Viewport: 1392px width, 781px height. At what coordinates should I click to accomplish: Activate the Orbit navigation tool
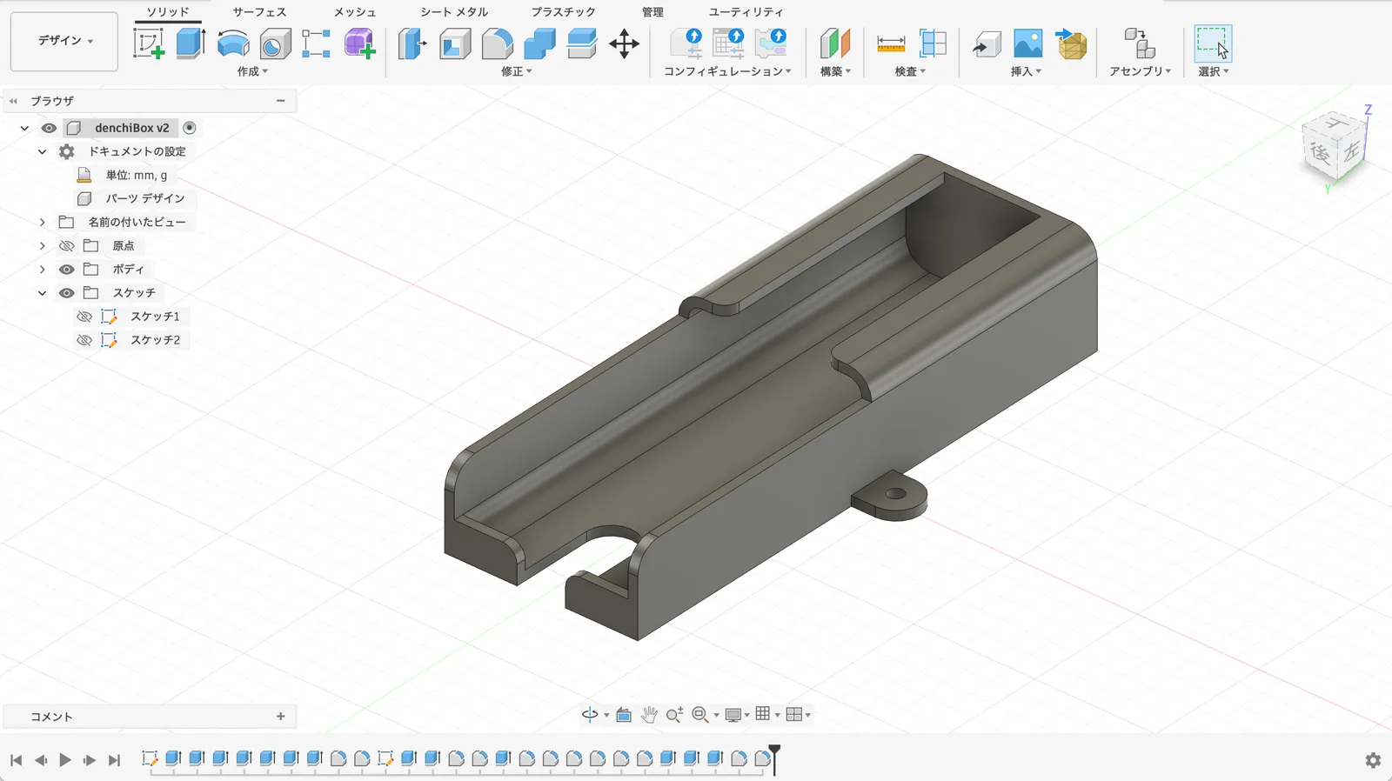[590, 715]
